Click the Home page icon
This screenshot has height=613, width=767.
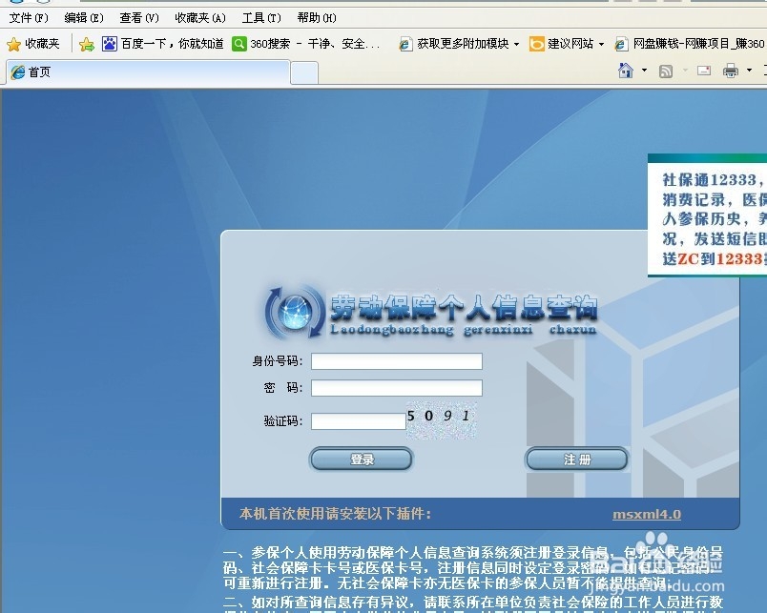click(626, 71)
